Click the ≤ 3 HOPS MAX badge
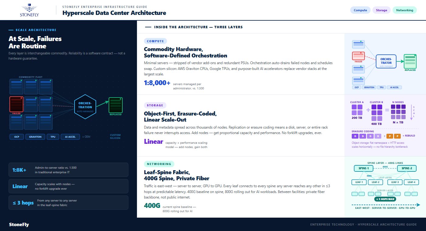 (385, 199)
